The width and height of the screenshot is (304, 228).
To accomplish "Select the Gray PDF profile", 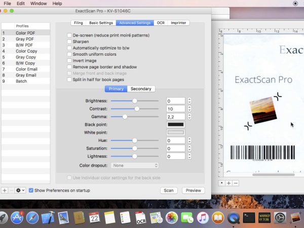I will [x=26, y=39].
